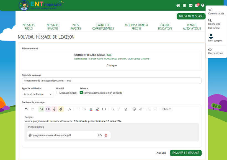Open the applications grid icon
The width and height of the screenshot is (227, 160).
(184, 6)
